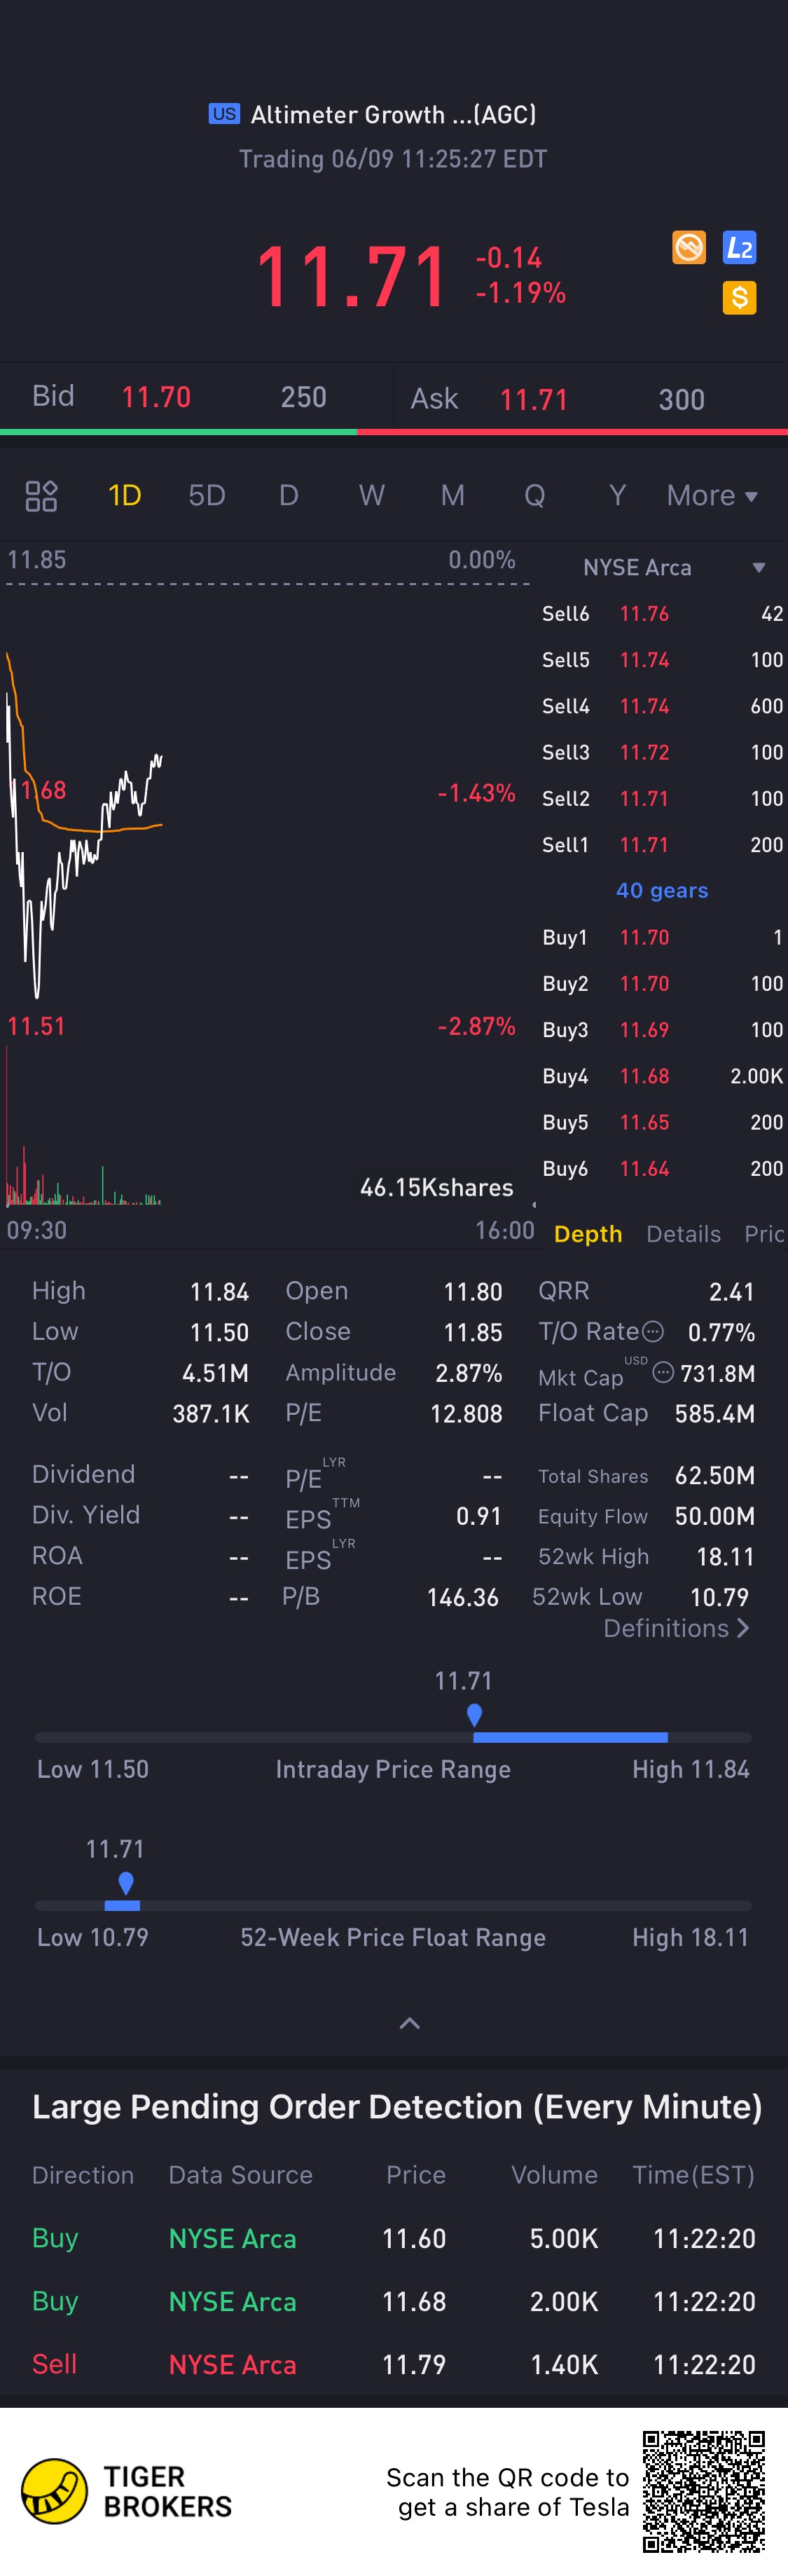
Task: Tap the Sell1 11.71 order book row
Action: (662, 845)
